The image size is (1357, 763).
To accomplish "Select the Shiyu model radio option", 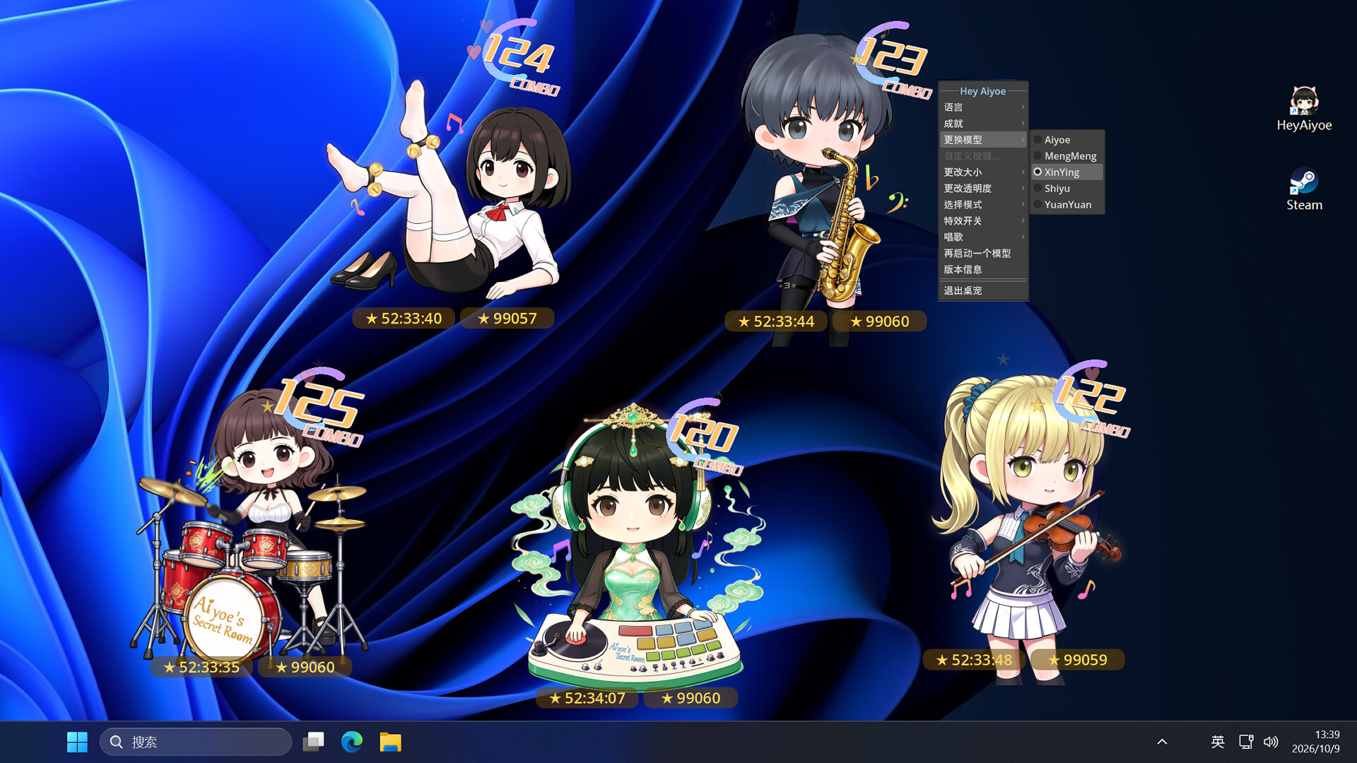I will coord(1067,189).
